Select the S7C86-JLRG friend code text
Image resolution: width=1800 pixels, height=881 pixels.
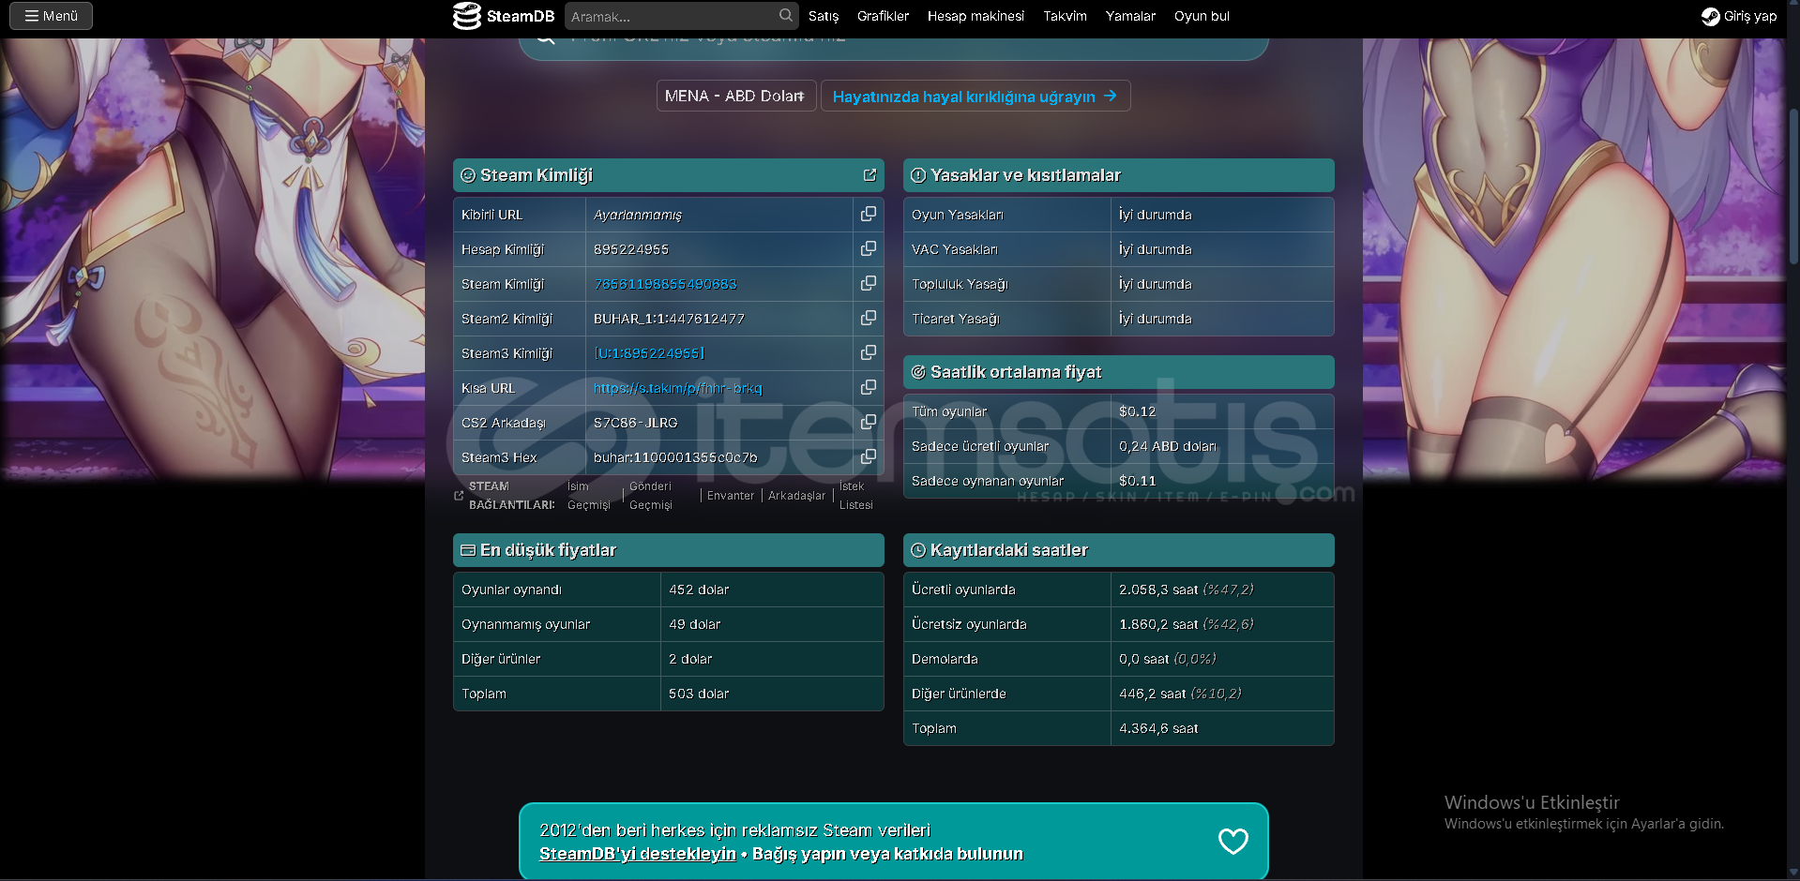pos(636,423)
